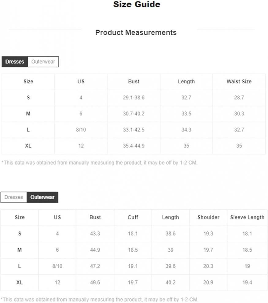Click the 28.7 waist size cell

tap(239, 98)
